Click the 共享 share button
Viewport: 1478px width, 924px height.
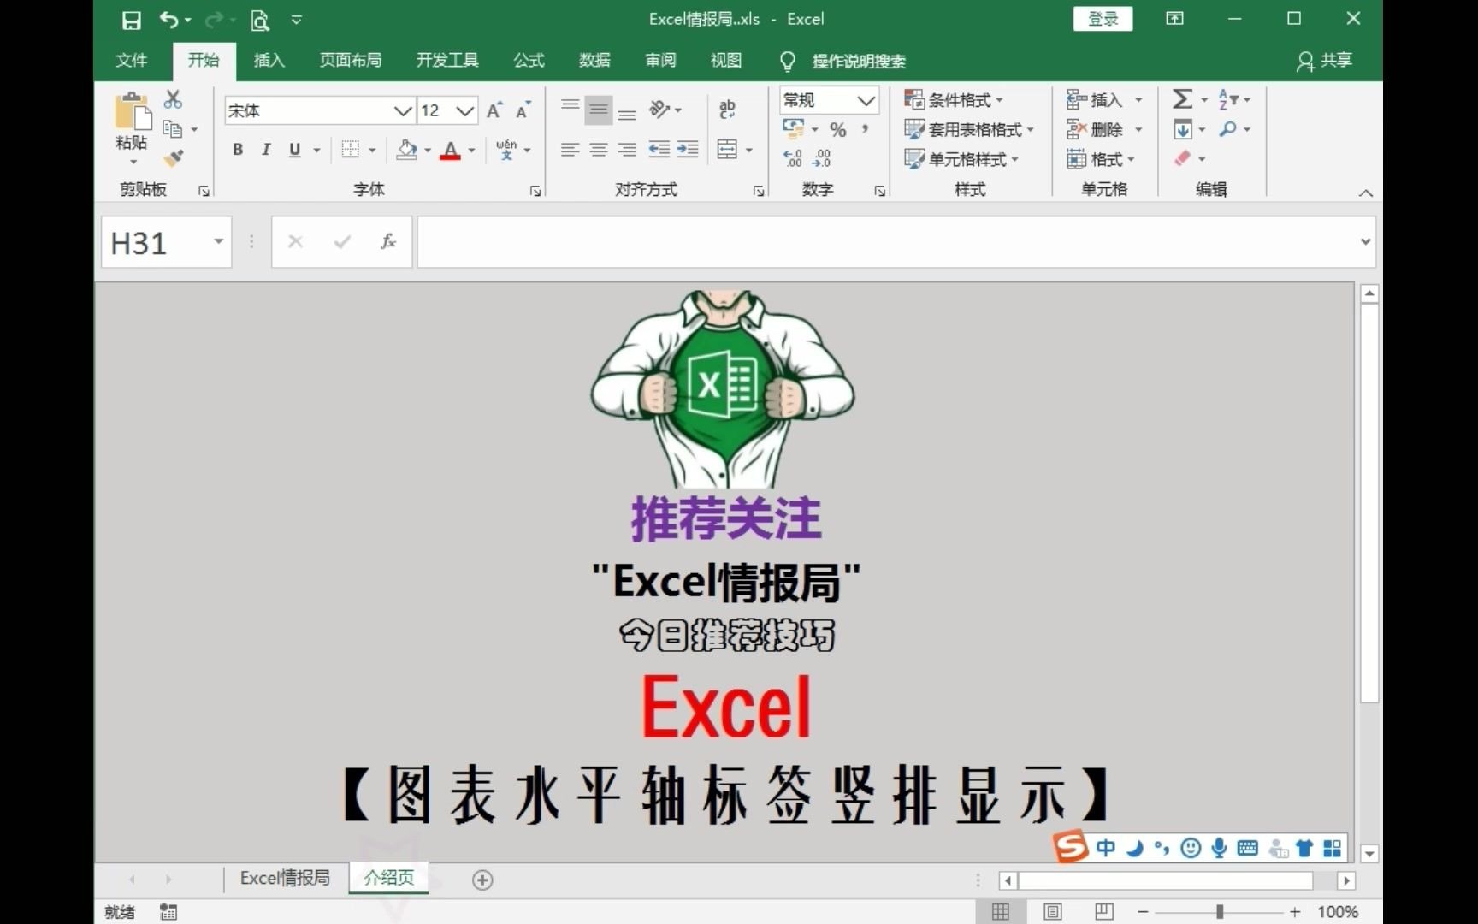[x=1324, y=60]
